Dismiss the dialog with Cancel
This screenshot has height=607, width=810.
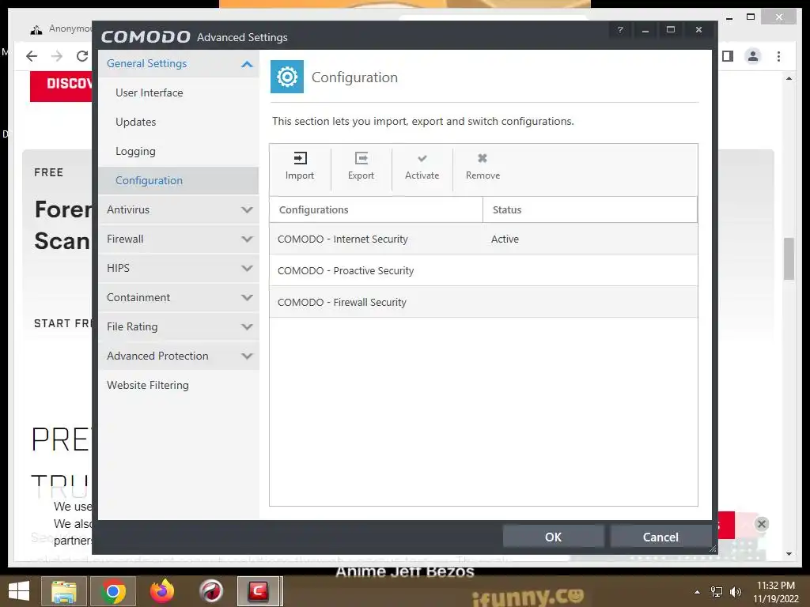pos(660,537)
